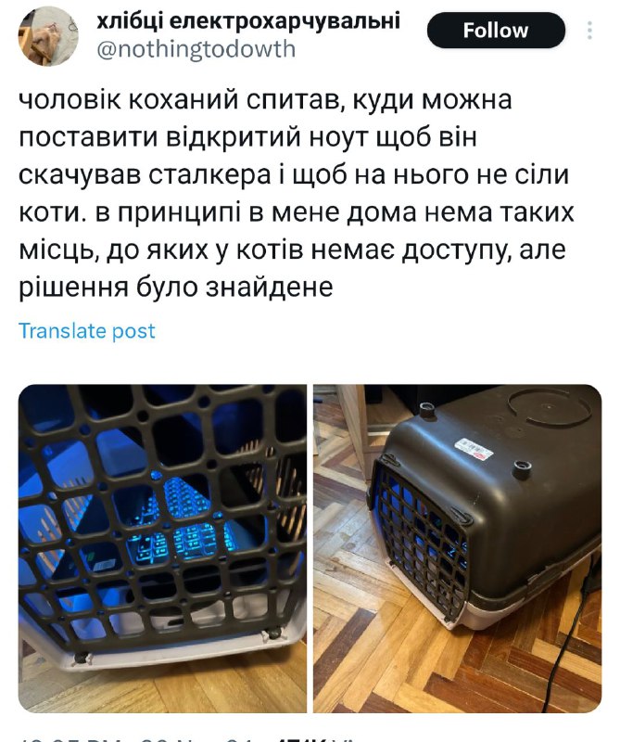
Task: Click the Translate post link
Action: (x=86, y=331)
